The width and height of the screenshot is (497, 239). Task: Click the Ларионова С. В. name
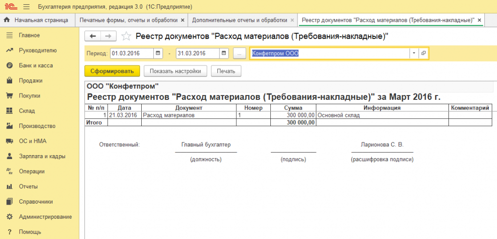(382, 144)
